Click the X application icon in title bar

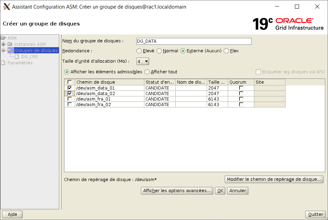[x=7, y=7]
